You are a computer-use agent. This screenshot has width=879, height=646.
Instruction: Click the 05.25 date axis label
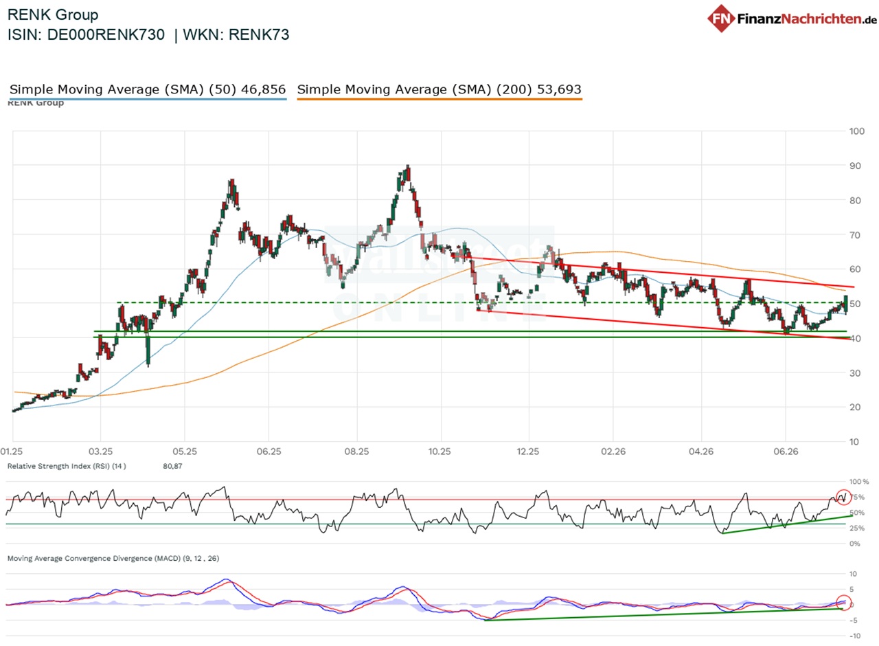(184, 452)
